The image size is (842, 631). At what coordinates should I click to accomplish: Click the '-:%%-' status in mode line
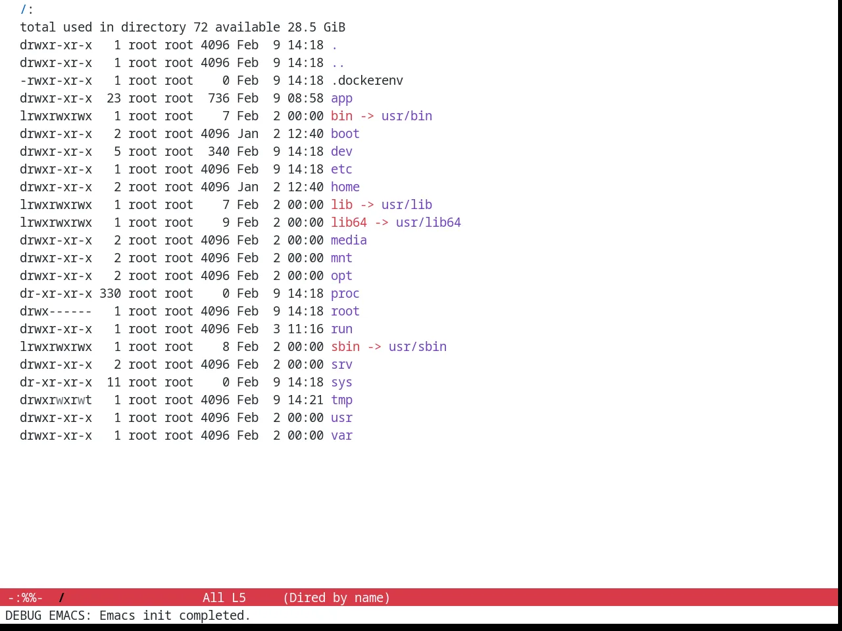click(x=25, y=597)
